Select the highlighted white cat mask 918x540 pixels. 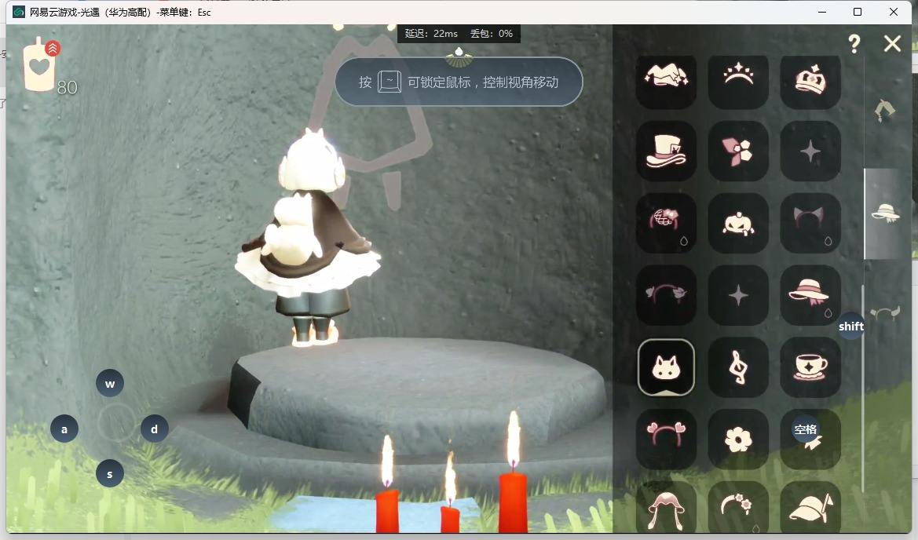(x=666, y=367)
